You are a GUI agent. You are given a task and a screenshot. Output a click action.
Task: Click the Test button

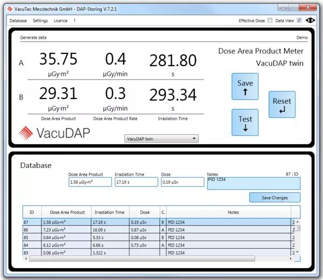point(245,122)
